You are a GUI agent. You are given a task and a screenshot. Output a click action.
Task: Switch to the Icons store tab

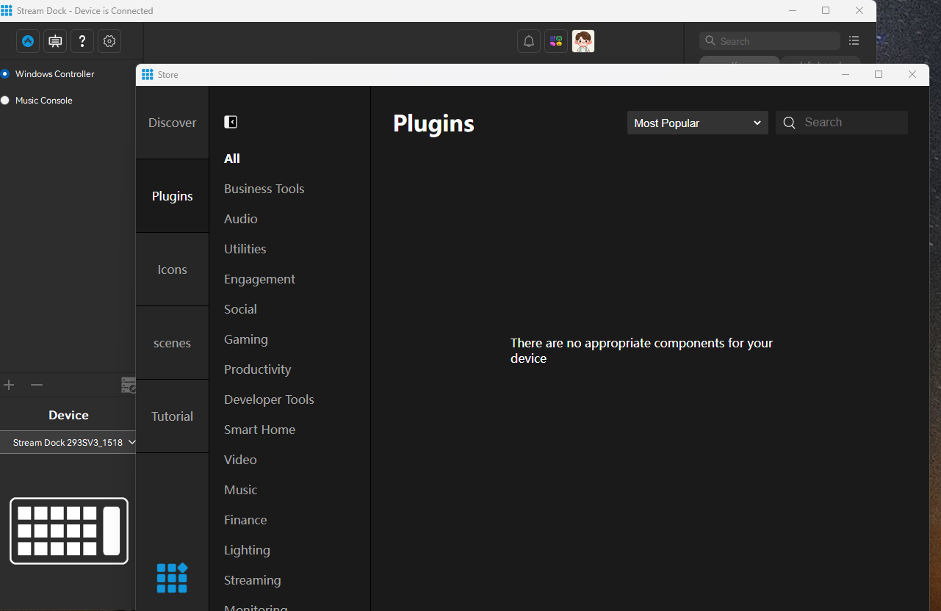pyautogui.click(x=172, y=270)
